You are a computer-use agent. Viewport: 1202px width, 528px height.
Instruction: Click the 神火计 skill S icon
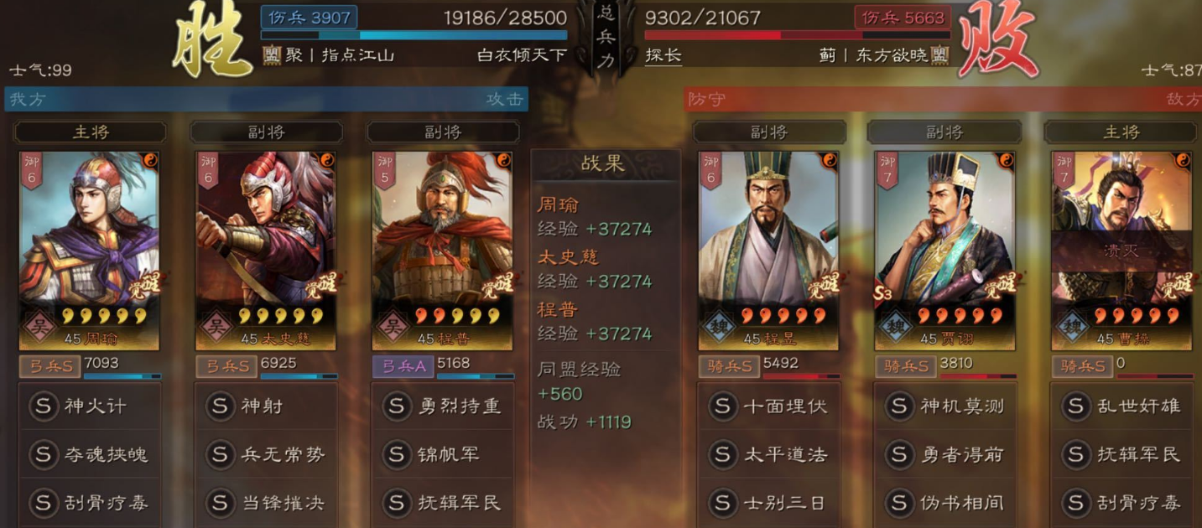click(x=44, y=406)
